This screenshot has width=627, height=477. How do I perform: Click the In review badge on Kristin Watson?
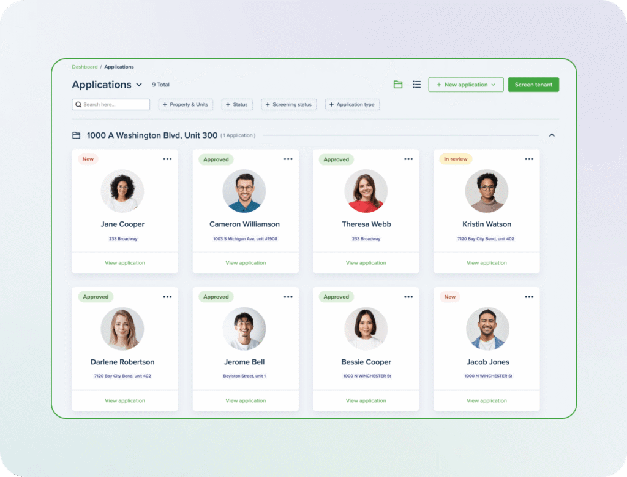coord(456,159)
